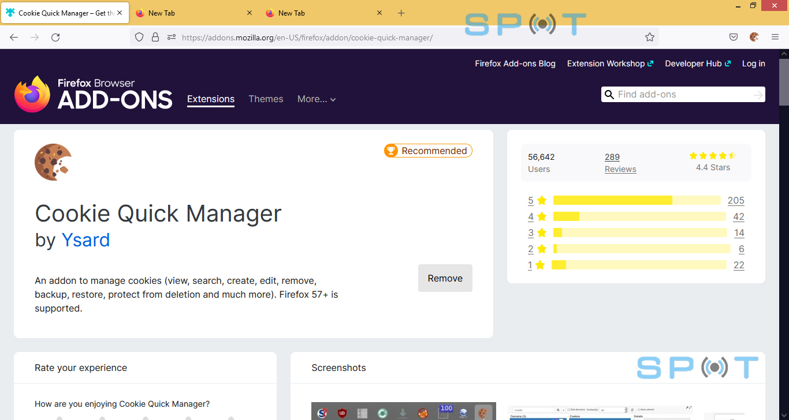Open the first toolbar screenshot thumbnail

click(404, 411)
